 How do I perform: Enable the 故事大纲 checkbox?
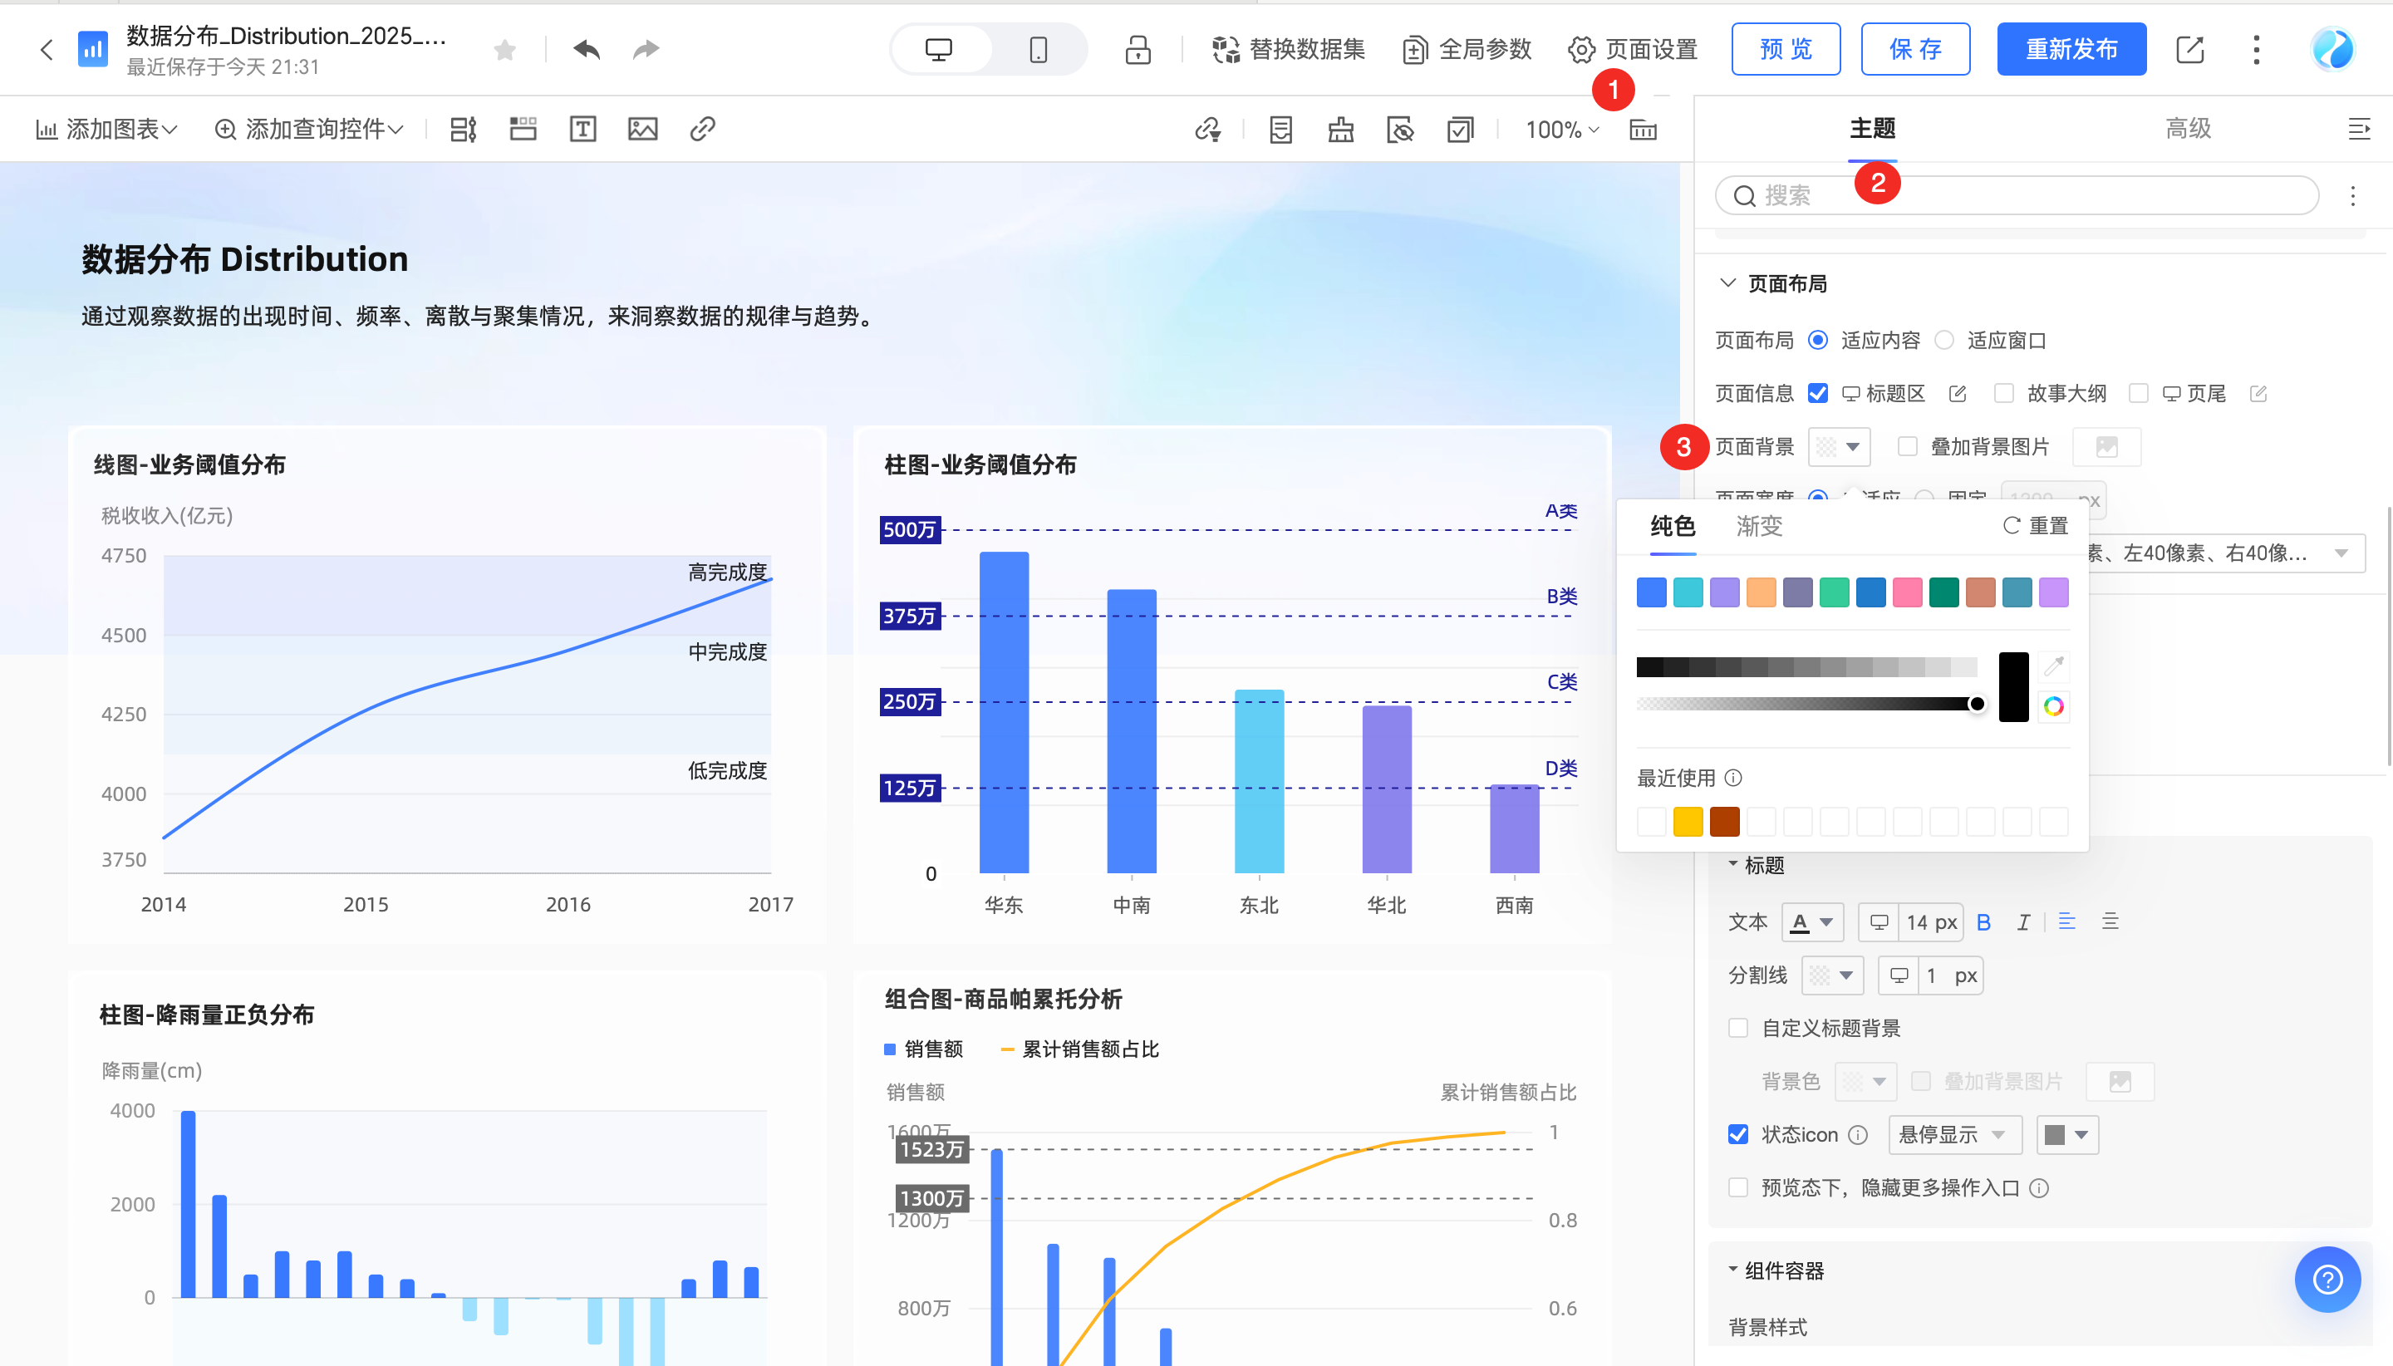click(x=2003, y=394)
